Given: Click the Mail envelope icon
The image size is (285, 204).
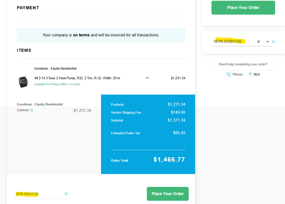Looking at the screenshot, I should click(x=251, y=74).
